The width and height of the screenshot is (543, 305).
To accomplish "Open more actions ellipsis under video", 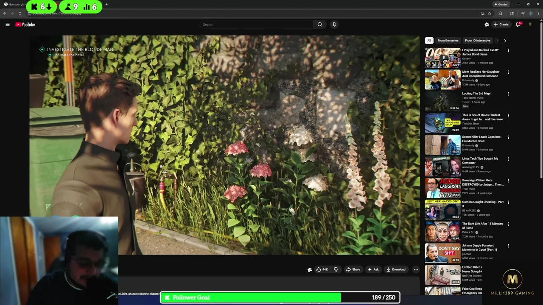I will point(416,269).
